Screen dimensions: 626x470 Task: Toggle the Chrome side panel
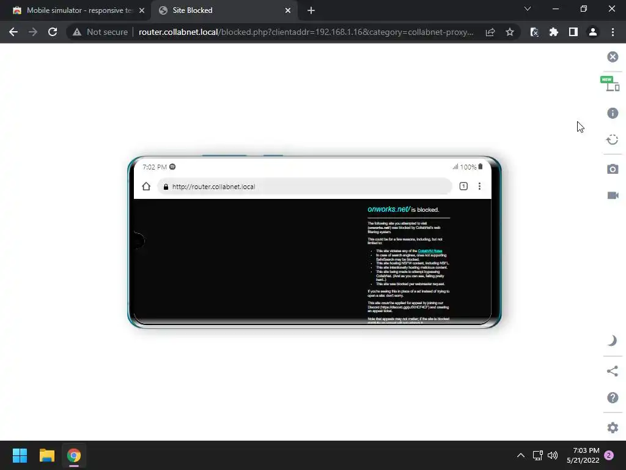point(573,32)
